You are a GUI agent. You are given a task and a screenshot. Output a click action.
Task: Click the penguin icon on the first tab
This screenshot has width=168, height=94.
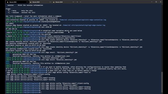pos(8,2)
